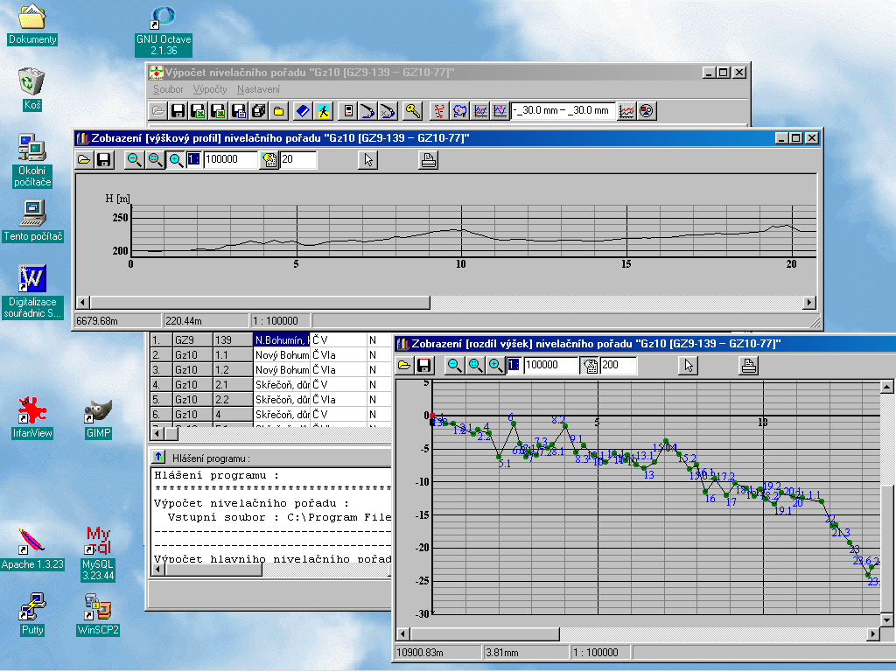
Task: Click the down arrow of height difference vertical scrollbar
Action: pos(886,619)
